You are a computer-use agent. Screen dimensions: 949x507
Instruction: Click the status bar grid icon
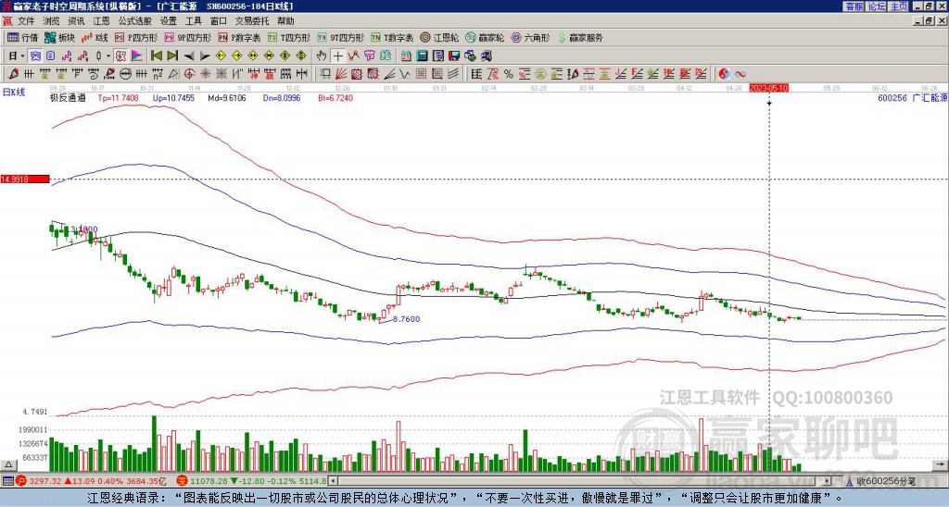[7, 481]
